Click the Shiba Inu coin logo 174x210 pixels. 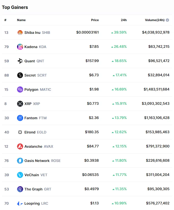pos(20,33)
